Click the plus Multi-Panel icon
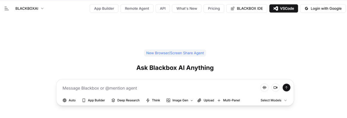The width and height of the screenshot is (347, 118). tap(219, 100)
